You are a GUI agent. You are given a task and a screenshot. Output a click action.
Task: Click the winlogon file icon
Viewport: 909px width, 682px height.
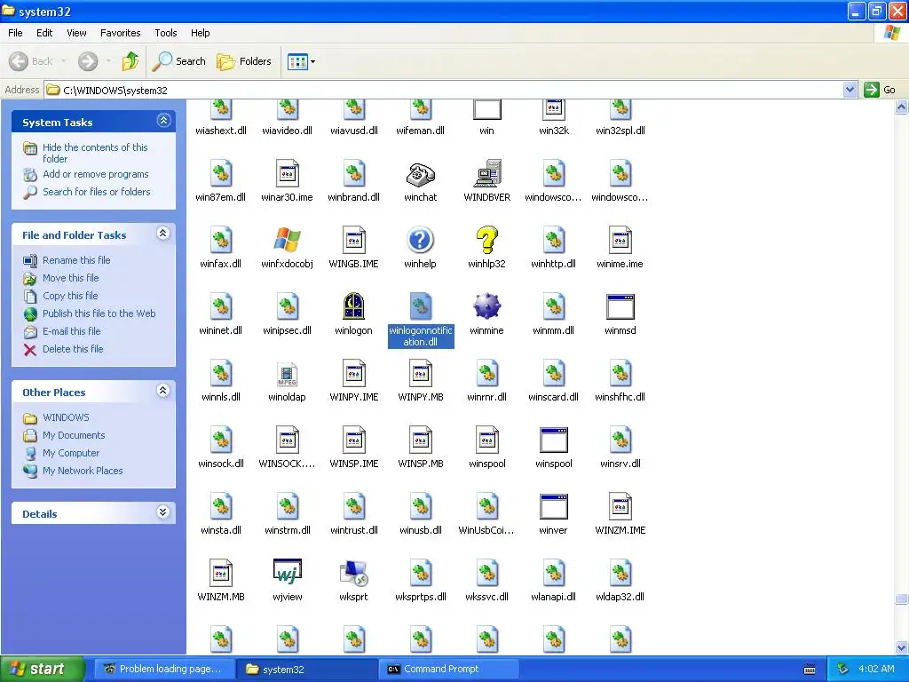(x=353, y=306)
